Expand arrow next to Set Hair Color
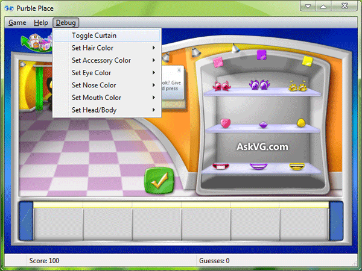The width and height of the screenshot is (362, 271). tap(153, 48)
